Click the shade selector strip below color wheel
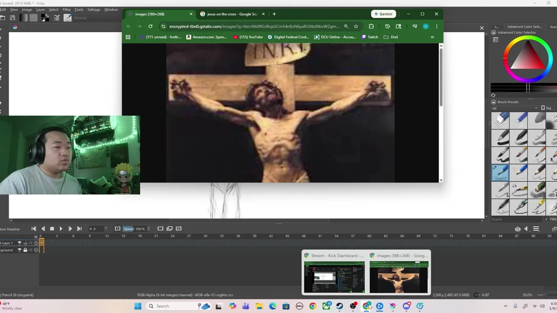Viewport: 557px width, 313px height. (x=524, y=87)
